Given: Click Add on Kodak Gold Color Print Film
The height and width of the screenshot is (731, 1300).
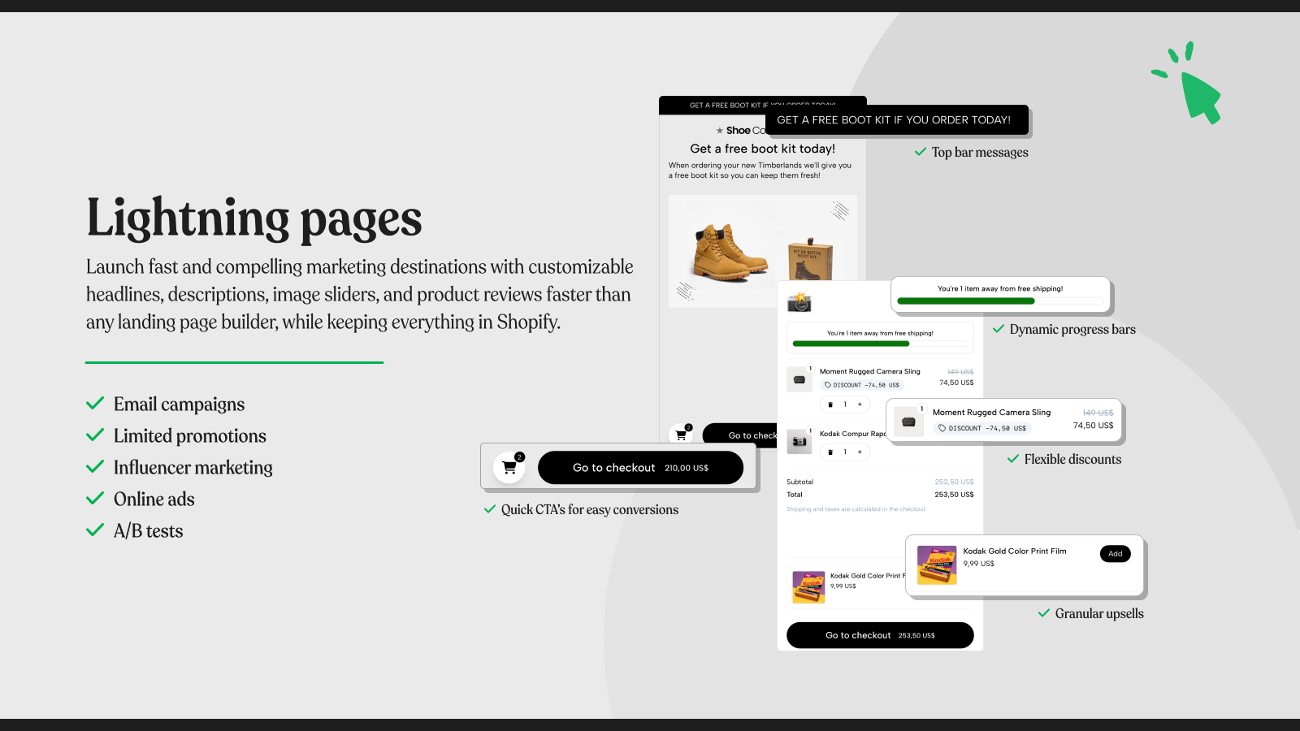Looking at the screenshot, I should point(1115,553).
